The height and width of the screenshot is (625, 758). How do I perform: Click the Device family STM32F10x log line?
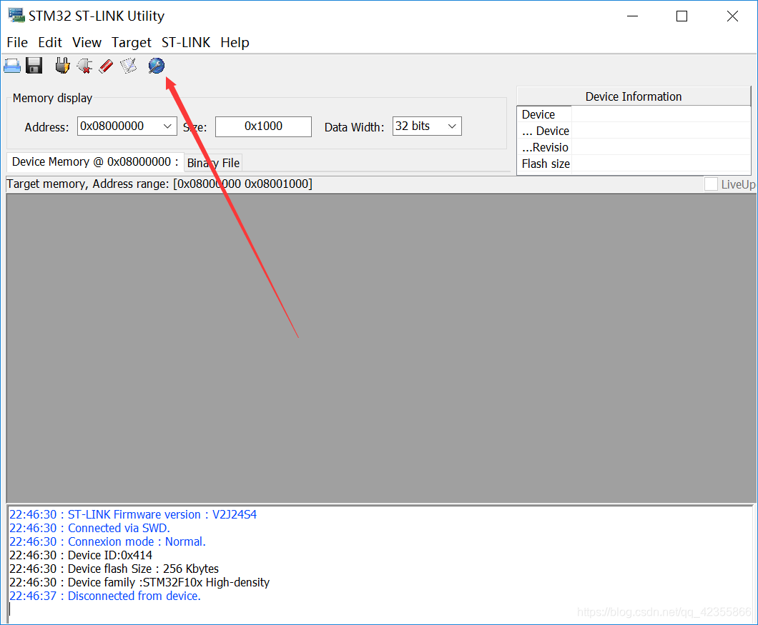coord(139,582)
